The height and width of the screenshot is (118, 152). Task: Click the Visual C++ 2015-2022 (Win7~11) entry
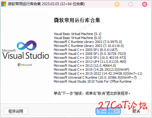pos(98,73)
